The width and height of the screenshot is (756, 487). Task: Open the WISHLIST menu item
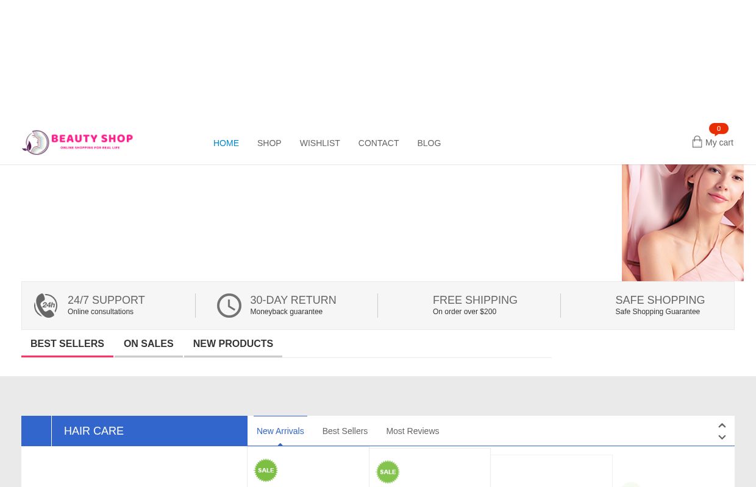(x=319, y=143)
